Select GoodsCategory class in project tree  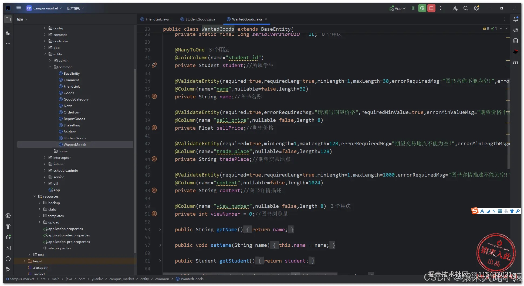pyautogui.click(x=76, y=99)
